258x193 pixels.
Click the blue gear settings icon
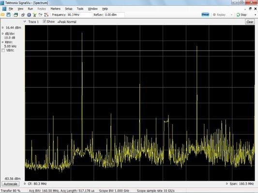click(29, 15)
